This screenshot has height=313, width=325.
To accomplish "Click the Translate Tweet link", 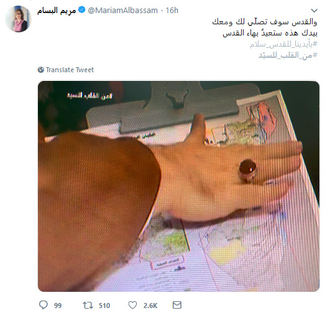I will [70, 70].
